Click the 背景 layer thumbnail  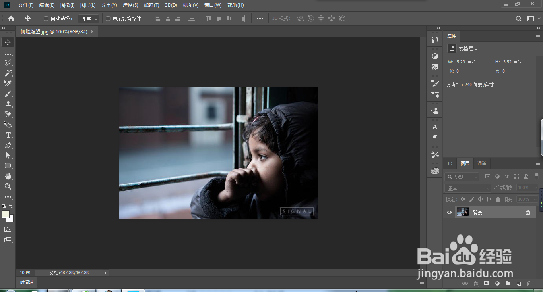pyautogui.click(x=463, y=212)
